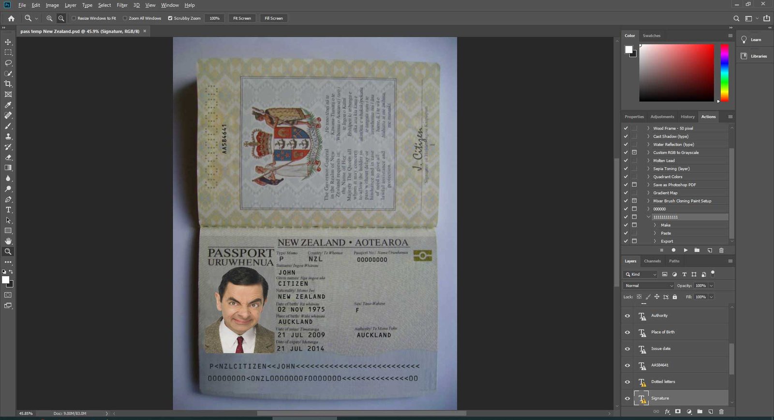Open the Fill slider dropdown arrow
Image resolution: width=774 pixels, height=420 pixels.
(711, 297)
